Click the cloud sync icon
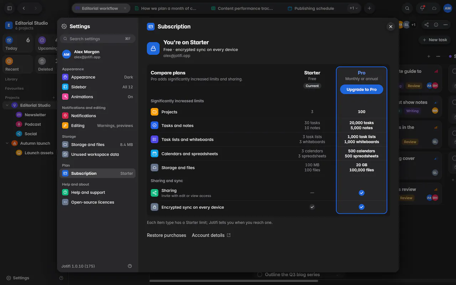Screen dimensions: 456x285 coord(434,8)
